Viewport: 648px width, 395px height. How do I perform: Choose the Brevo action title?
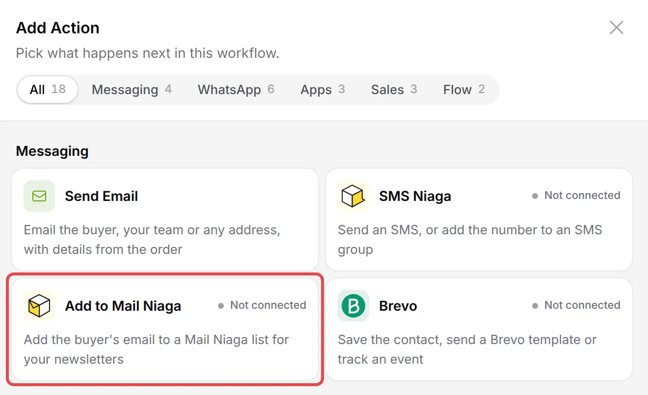tap(398, 306)
